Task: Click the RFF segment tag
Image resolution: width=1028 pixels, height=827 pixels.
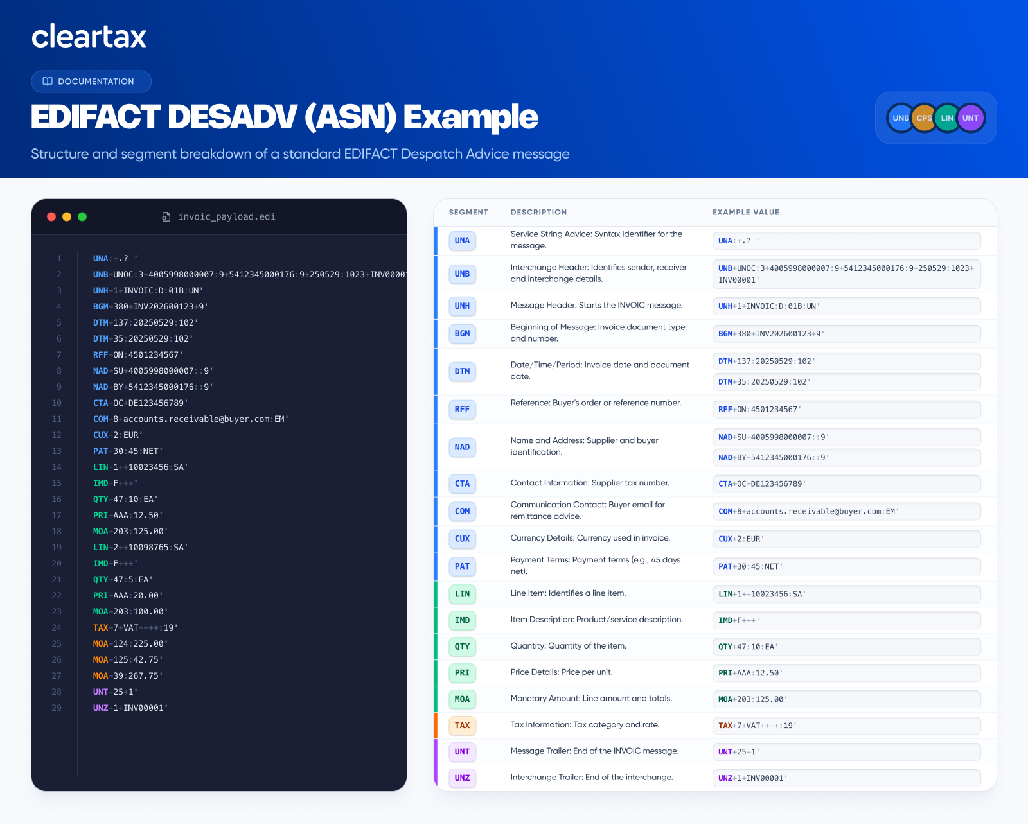Action: click(x=463, y=410)
